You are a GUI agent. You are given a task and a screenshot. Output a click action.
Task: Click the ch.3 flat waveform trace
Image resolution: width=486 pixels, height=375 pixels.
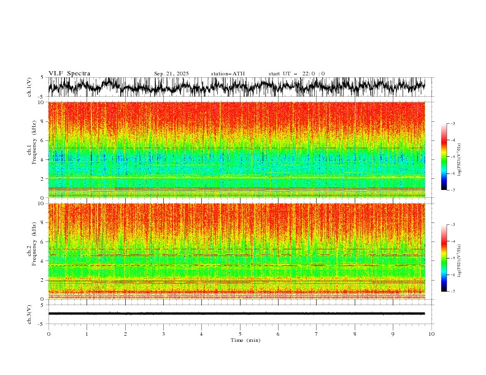pyautogui.click(x=236, y=314)
